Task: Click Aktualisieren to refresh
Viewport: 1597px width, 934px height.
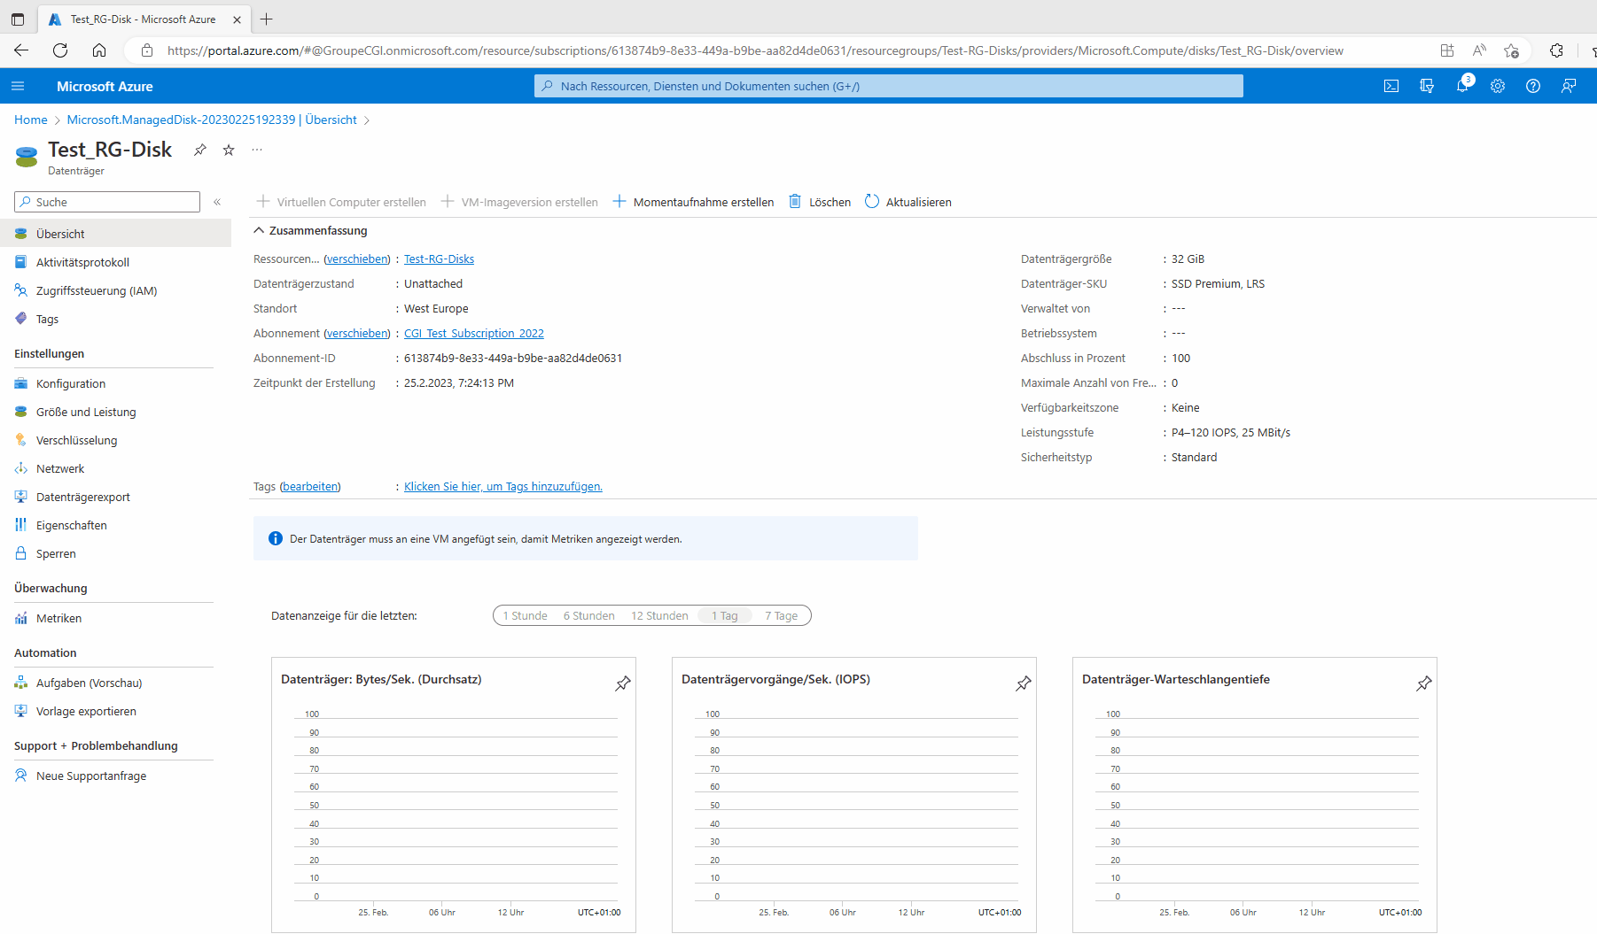Action: click(x=908, y=202)
